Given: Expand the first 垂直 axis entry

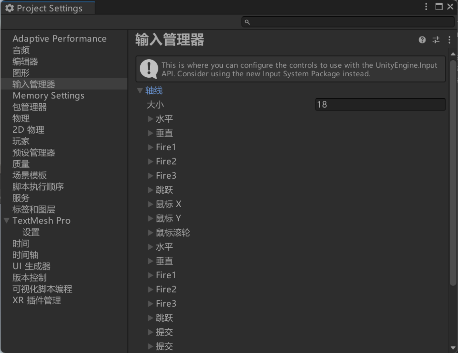Looking at the screenshot, I should click(151, 133).
